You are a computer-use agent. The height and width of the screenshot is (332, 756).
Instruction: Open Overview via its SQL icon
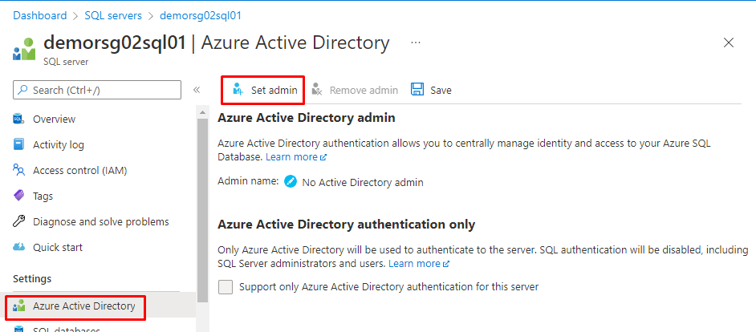point(19,119)
